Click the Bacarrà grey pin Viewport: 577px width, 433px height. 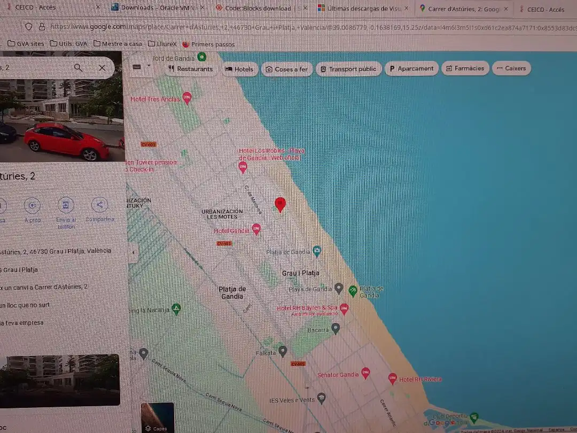[x=335, y=328]
